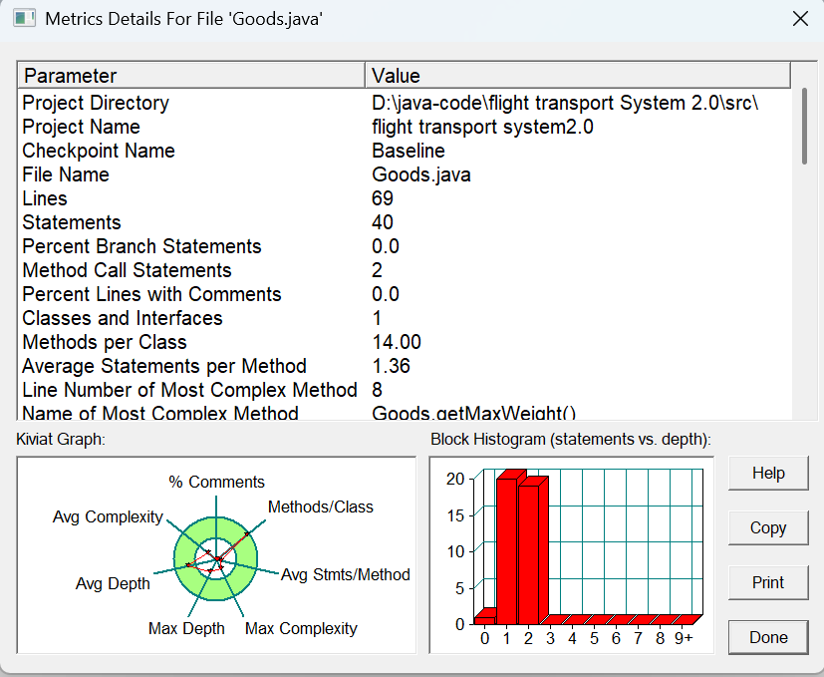The height and width of the screenshot is (677, 824).
Task: Close the dialog with Done
Action: tap(768, 637)
